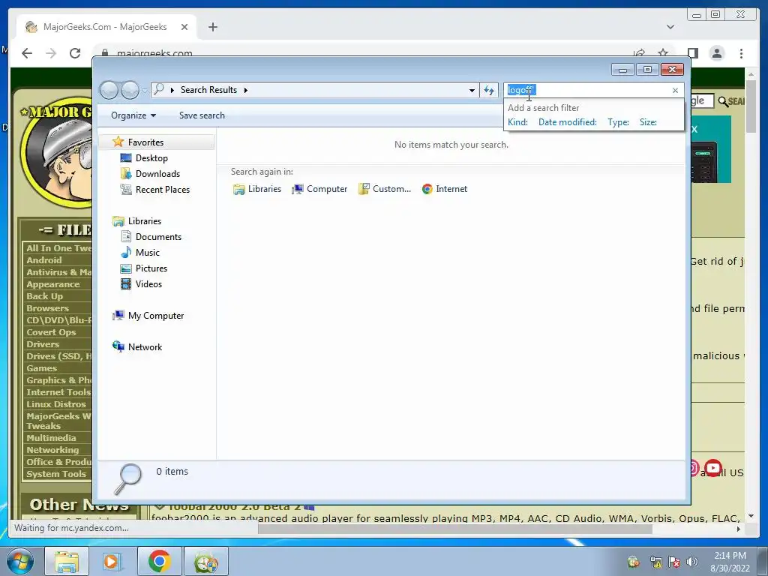
Task: Refresh the Search Results view
Action: (489, 90)
